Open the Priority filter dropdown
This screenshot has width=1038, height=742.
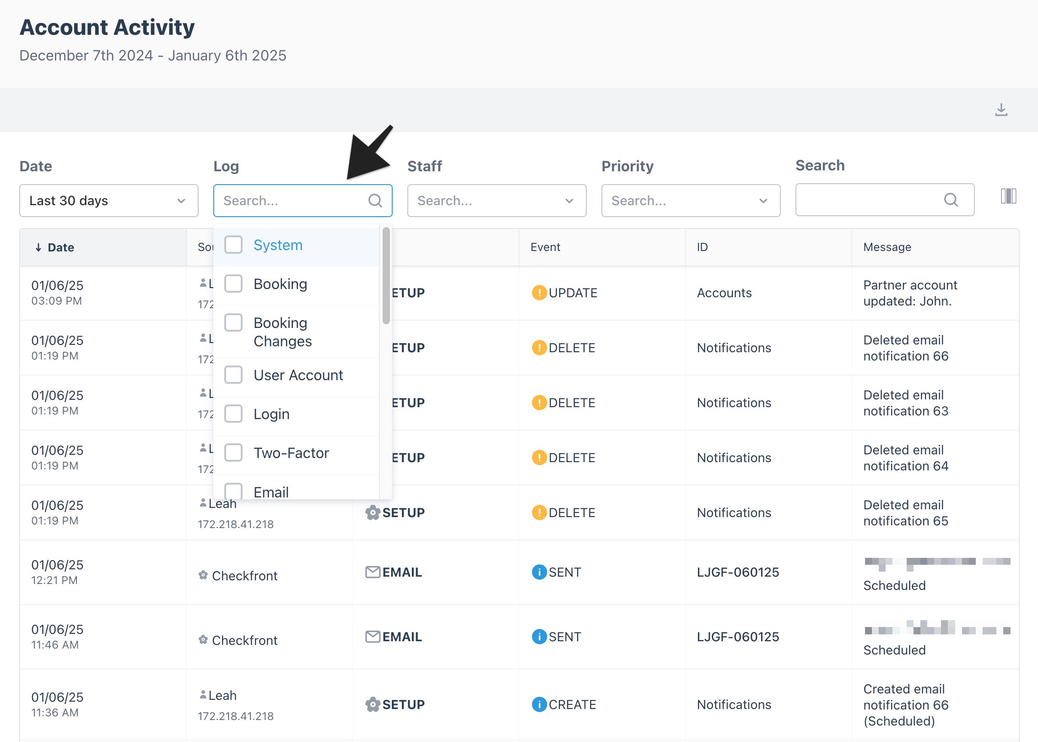691,201
